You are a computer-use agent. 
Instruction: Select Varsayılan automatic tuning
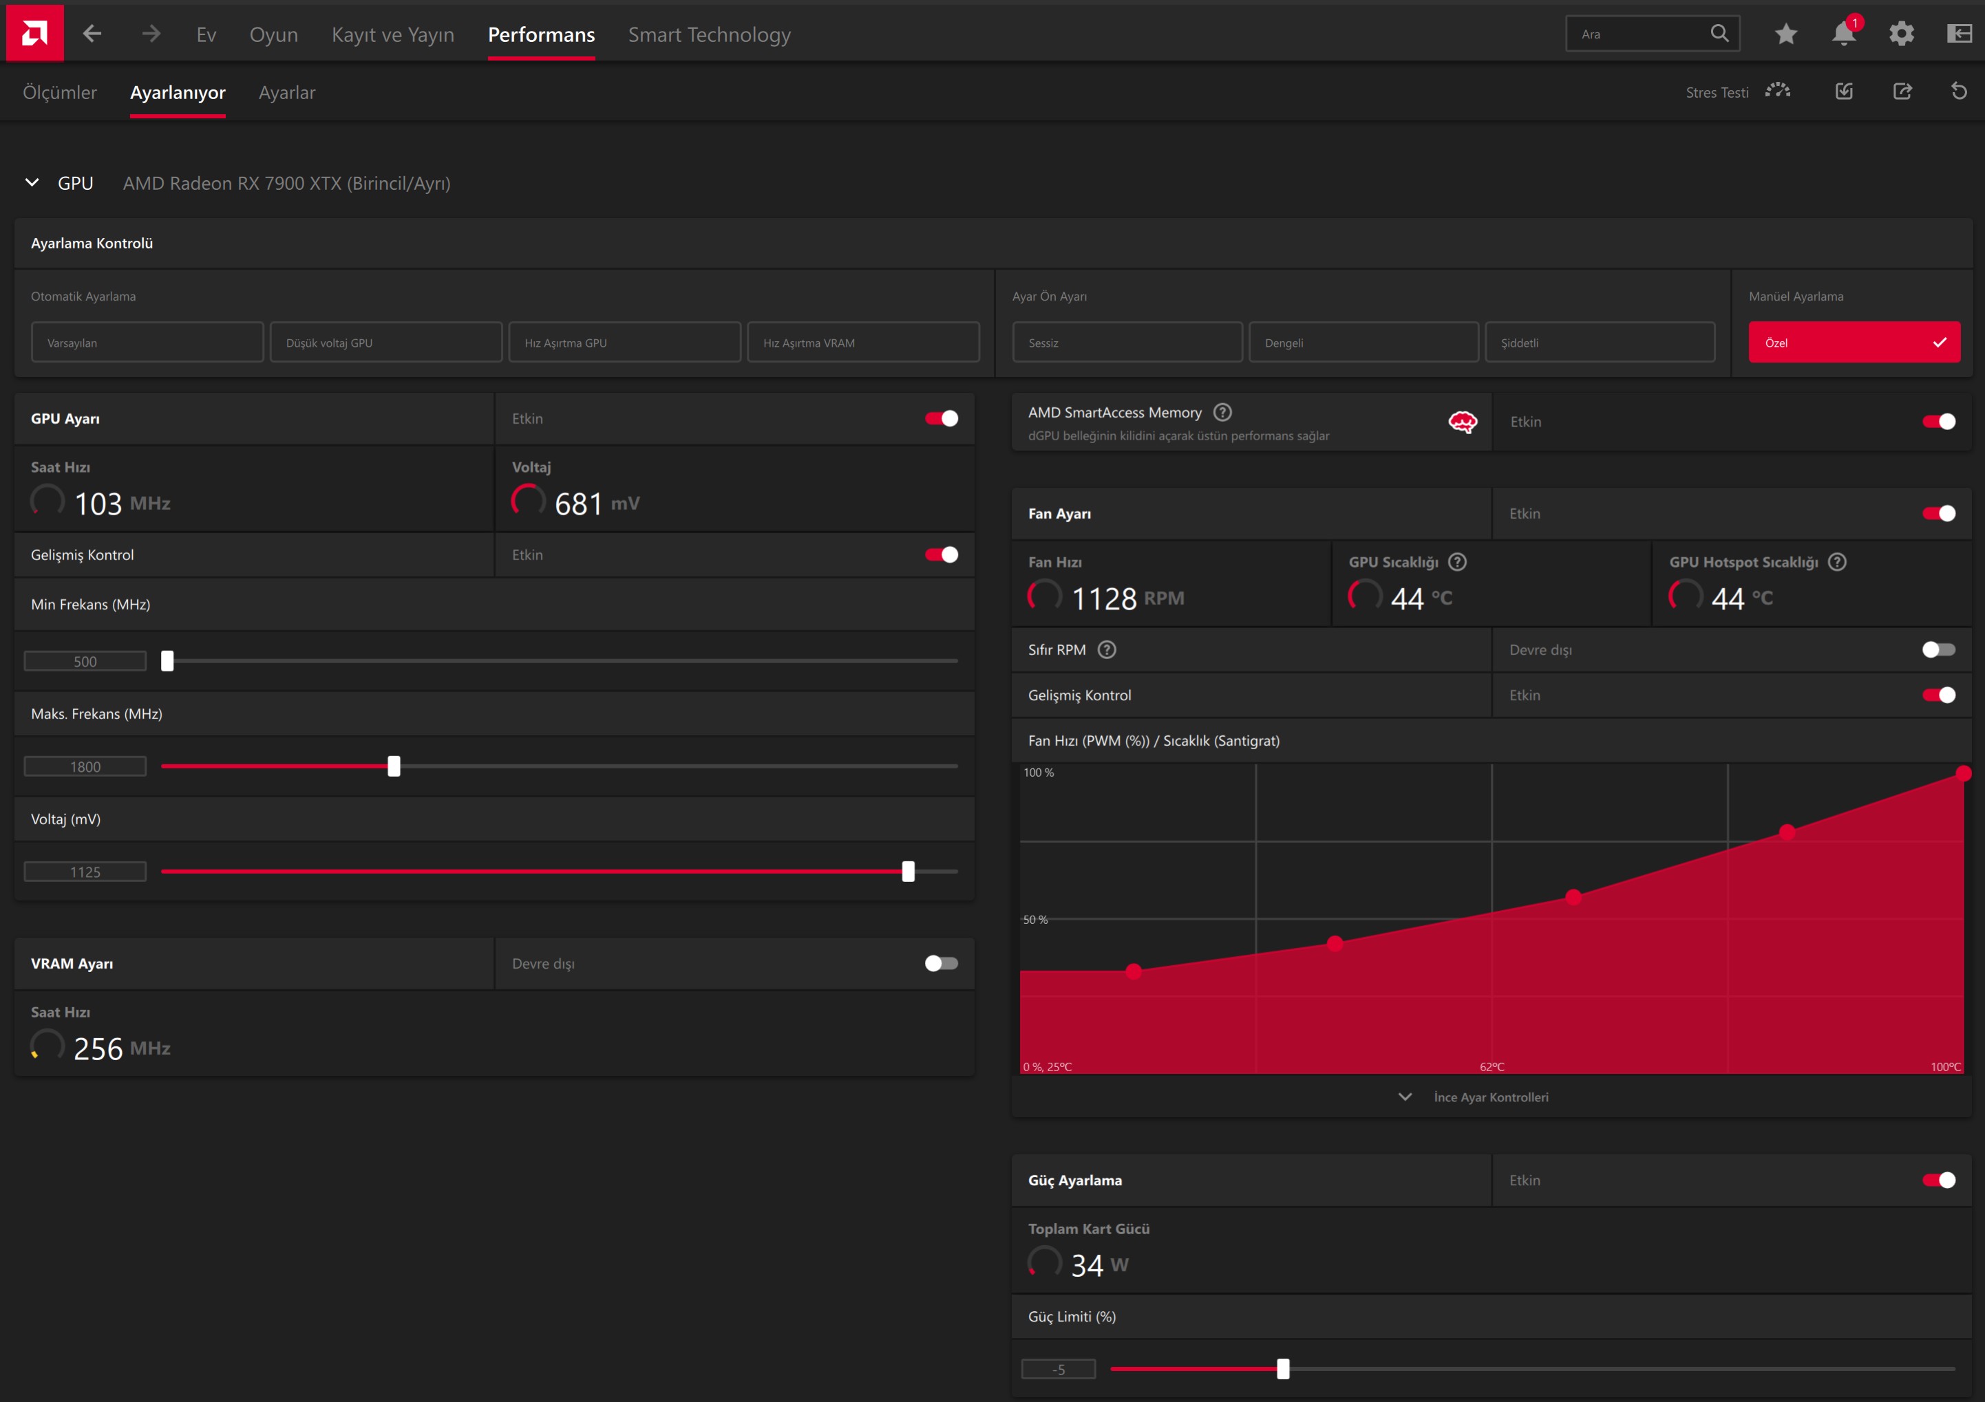pyautogui.click(x=147, y=343)
